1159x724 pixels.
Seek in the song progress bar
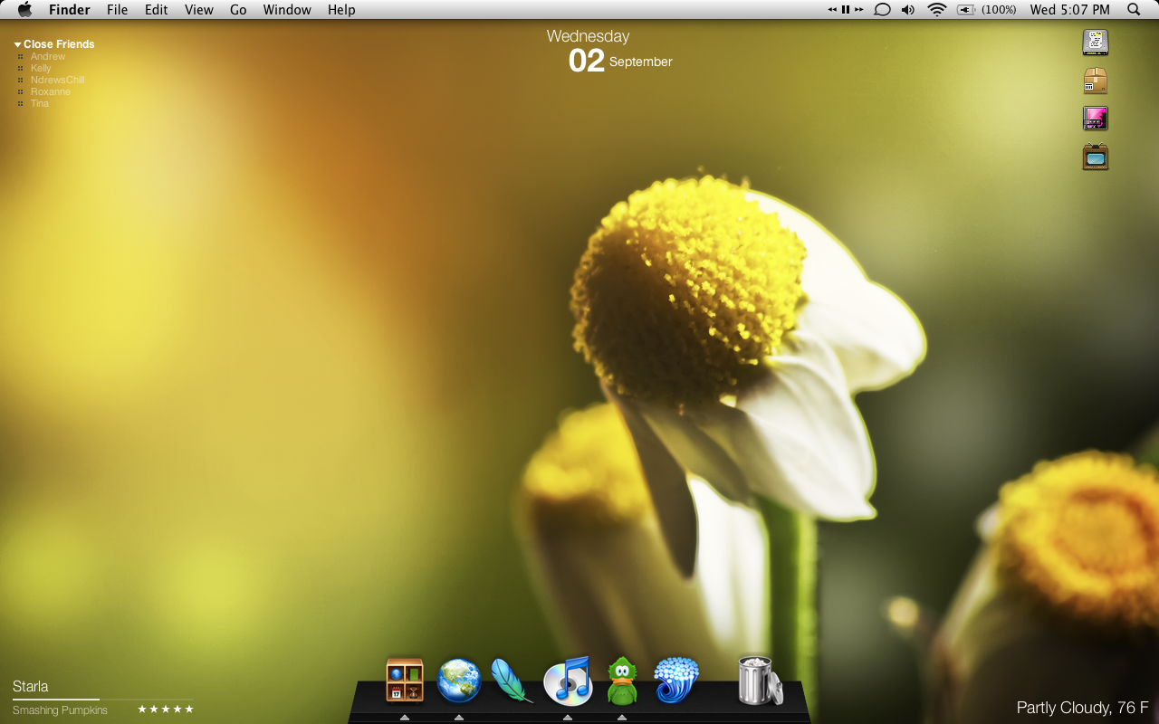103,699
